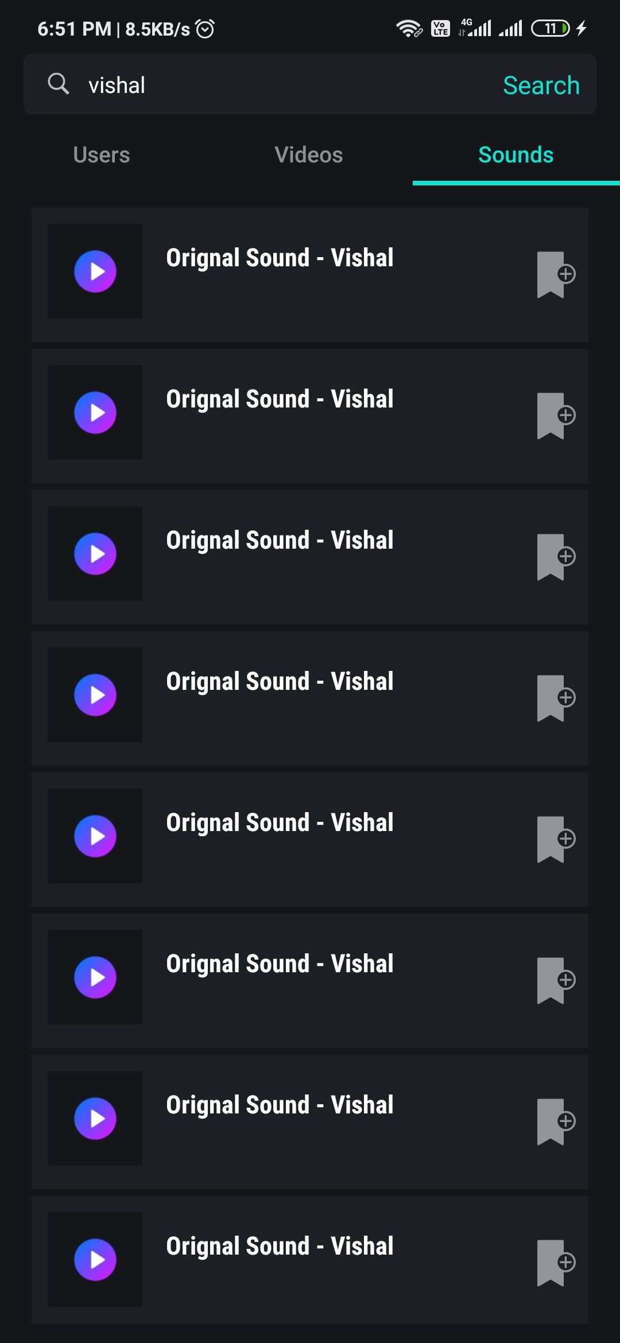Save the sixth sound to favorites

click(x=556, y=980)
